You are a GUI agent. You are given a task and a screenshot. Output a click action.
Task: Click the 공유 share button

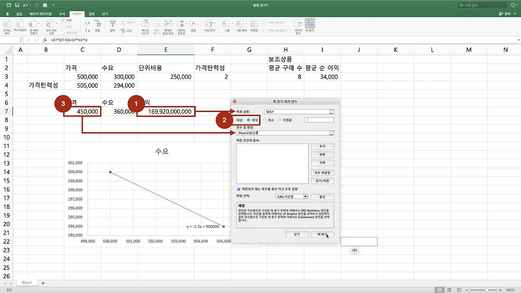505,14
